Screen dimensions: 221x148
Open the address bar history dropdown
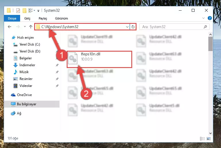[x=127, y=27]
